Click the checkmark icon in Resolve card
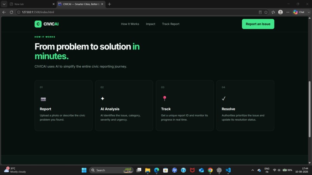312x175 pixels. pos(224,99)
